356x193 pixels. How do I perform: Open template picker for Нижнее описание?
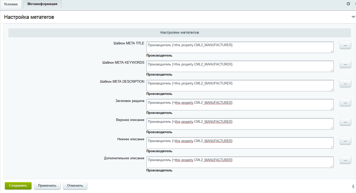click(x=345, y=141)
